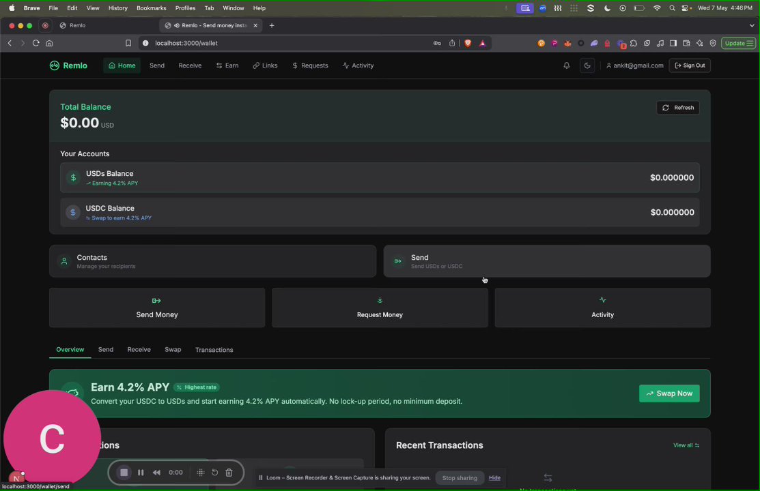
Task: Reload the browser page
Action: tap(36, 43)
